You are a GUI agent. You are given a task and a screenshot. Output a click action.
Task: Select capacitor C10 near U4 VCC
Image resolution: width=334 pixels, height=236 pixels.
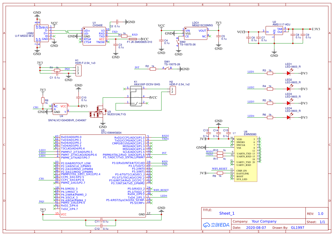(79, 97)
